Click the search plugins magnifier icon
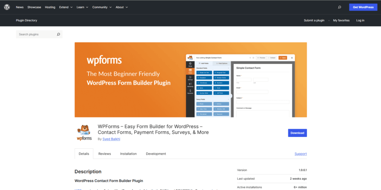 [x=58, y=34]
